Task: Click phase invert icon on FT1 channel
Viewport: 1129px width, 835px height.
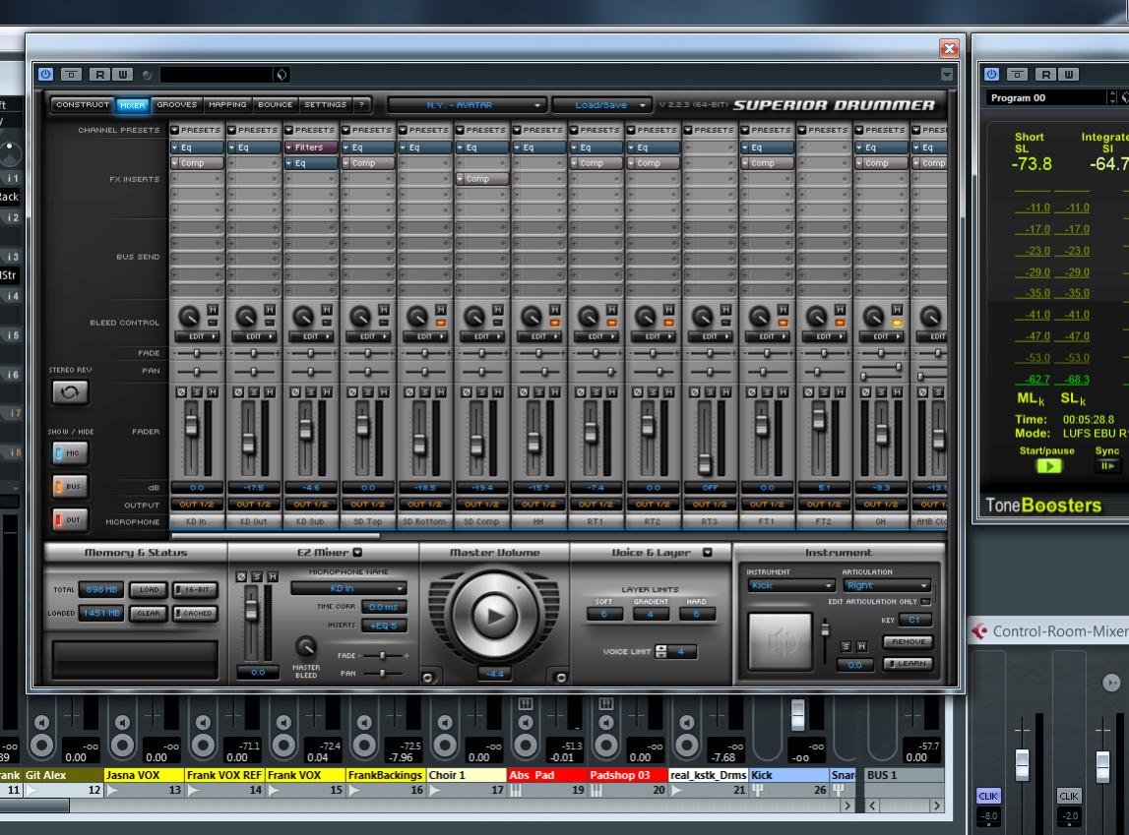Action: point(752,392)
